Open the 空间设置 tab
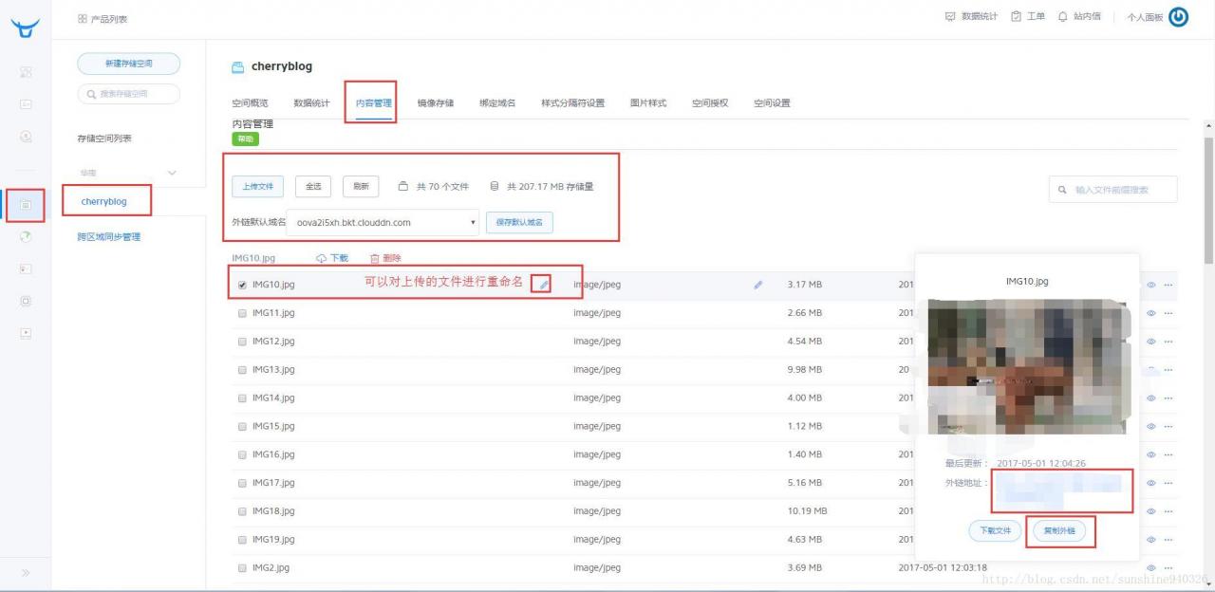 coord(772,103)
